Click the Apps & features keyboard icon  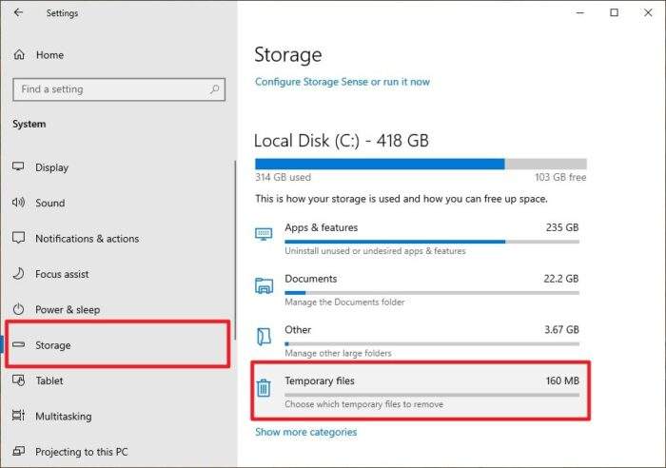[264, 234]
